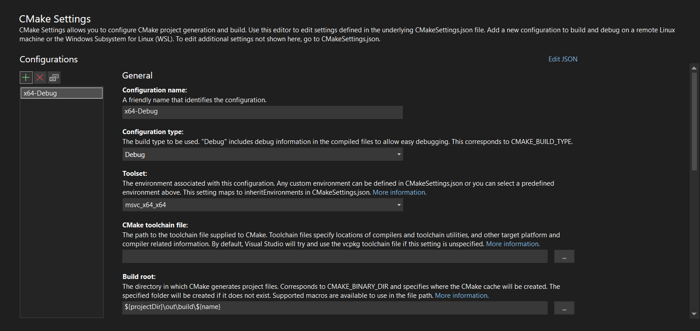Click the Toolset label
The width and height of the screenshot is (700, 331).
(135, 174)
